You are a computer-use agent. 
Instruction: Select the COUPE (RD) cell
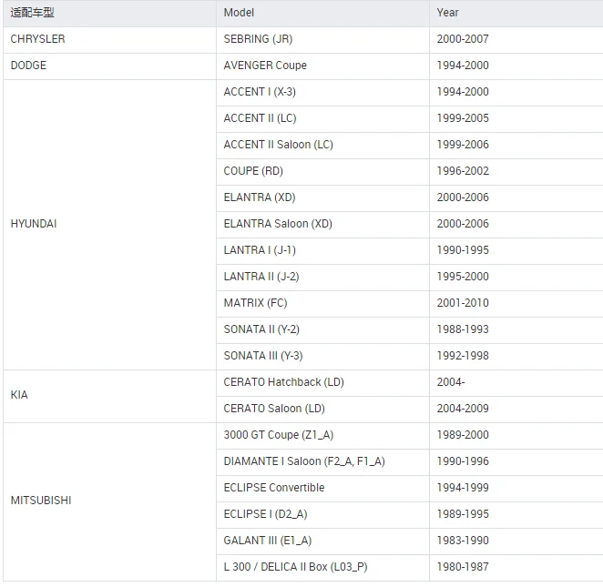(x=322, y=172)
